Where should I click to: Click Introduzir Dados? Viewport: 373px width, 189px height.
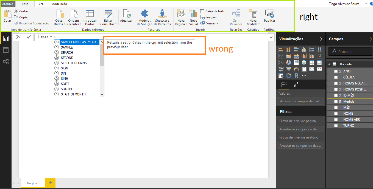(x=90, y=18)
